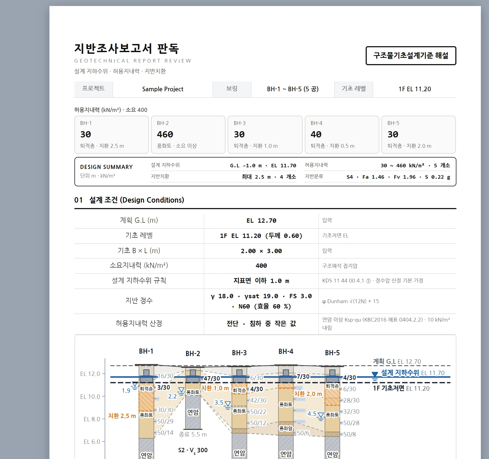Click the footing symbol under BH-3
The height and width of the screenshot is (459, 489).
pyautogui.click(x=239, y=376)
